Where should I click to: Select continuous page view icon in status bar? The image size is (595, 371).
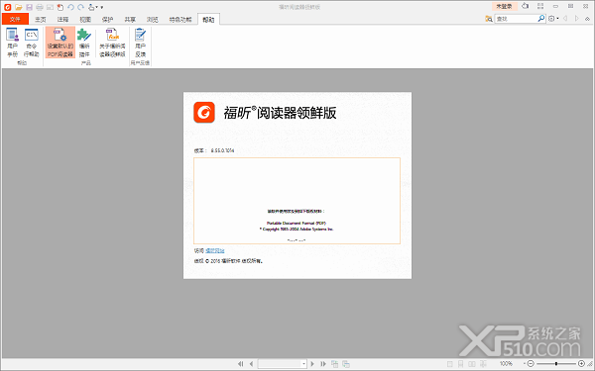[x=460, y=364]
